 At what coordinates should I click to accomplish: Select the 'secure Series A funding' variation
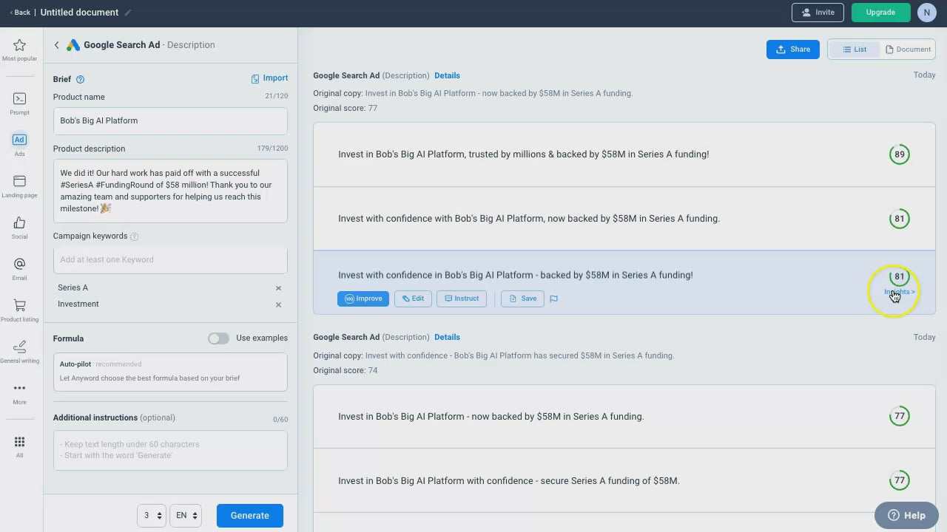coord(624,481)
